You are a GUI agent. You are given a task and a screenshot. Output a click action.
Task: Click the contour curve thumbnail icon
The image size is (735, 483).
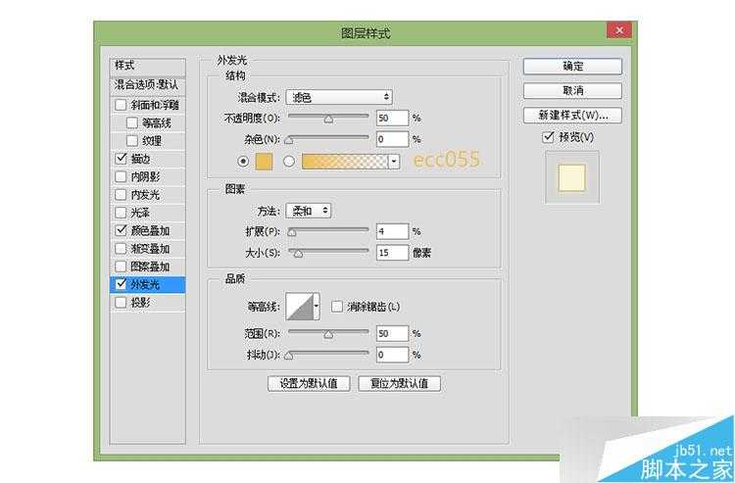pos(299,308)
